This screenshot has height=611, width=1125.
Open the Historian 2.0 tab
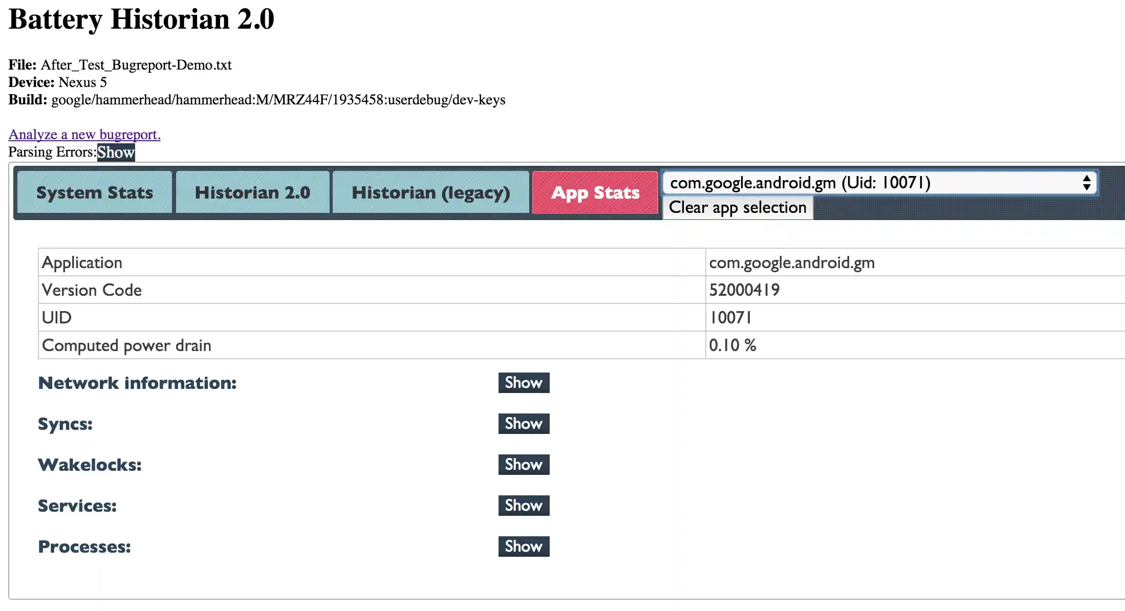pos(252,192)
